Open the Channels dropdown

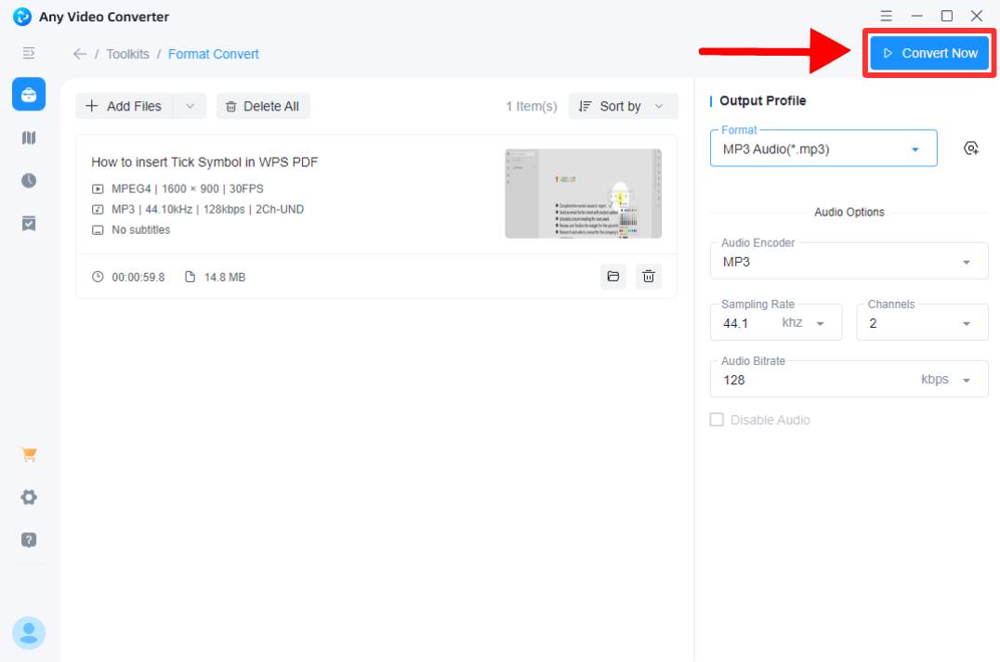[x=922, y=322]
